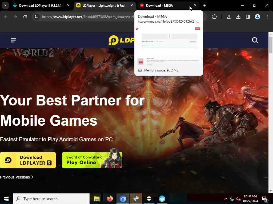The width and height of the screenshot is (273, 204).
Task: View site information icon in address bar
Action: click(x=36, y=17)
